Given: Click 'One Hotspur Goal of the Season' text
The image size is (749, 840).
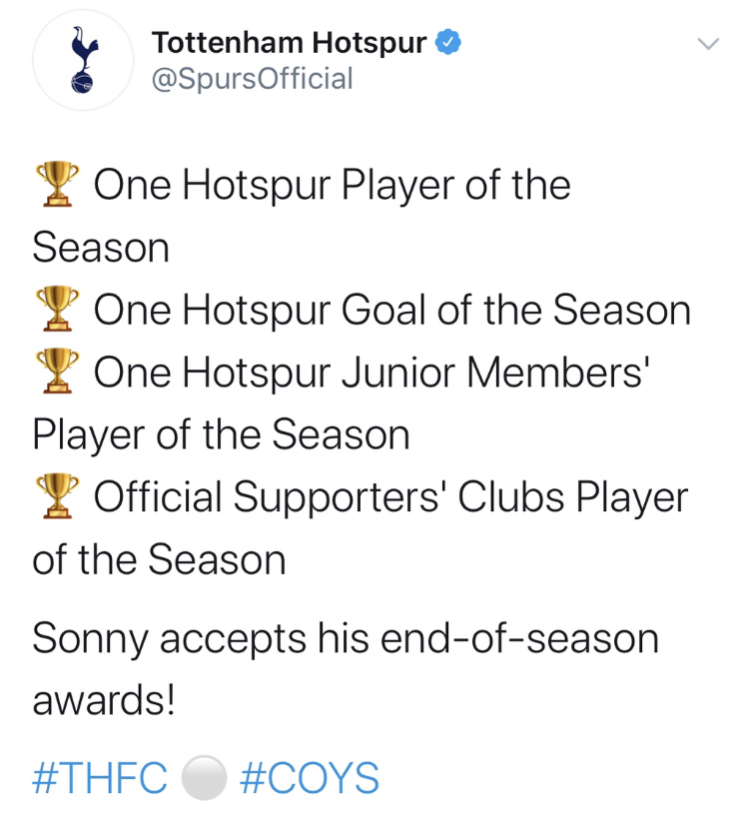Looking at the screenshot, I should pyautogui.click(x=391, y=311).
